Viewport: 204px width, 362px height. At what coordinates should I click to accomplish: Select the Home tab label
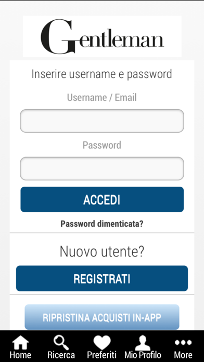(x=20, y=355)
